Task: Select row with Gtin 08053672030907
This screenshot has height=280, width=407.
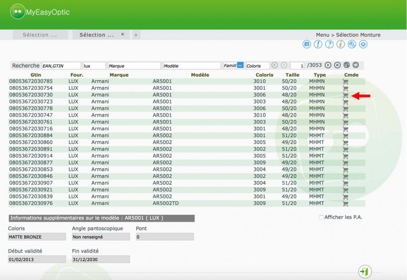Action: coord(187,183)
